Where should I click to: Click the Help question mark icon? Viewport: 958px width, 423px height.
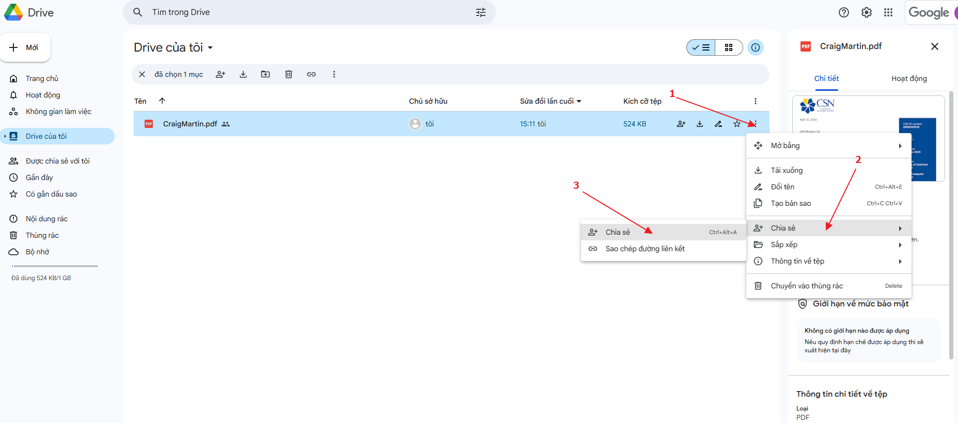843,12
